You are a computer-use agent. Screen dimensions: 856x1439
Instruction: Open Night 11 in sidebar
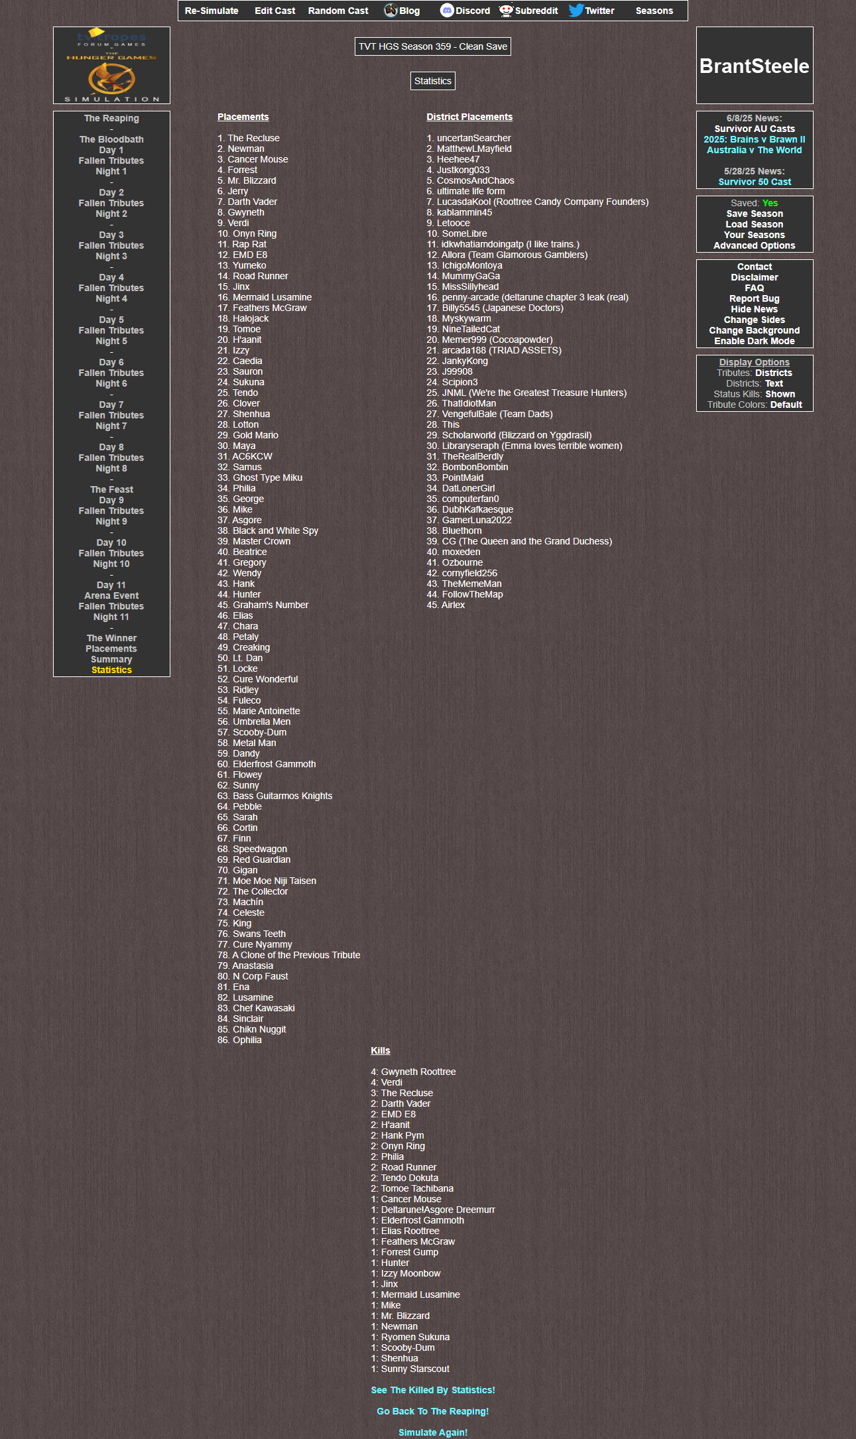[x=111, y=617]
